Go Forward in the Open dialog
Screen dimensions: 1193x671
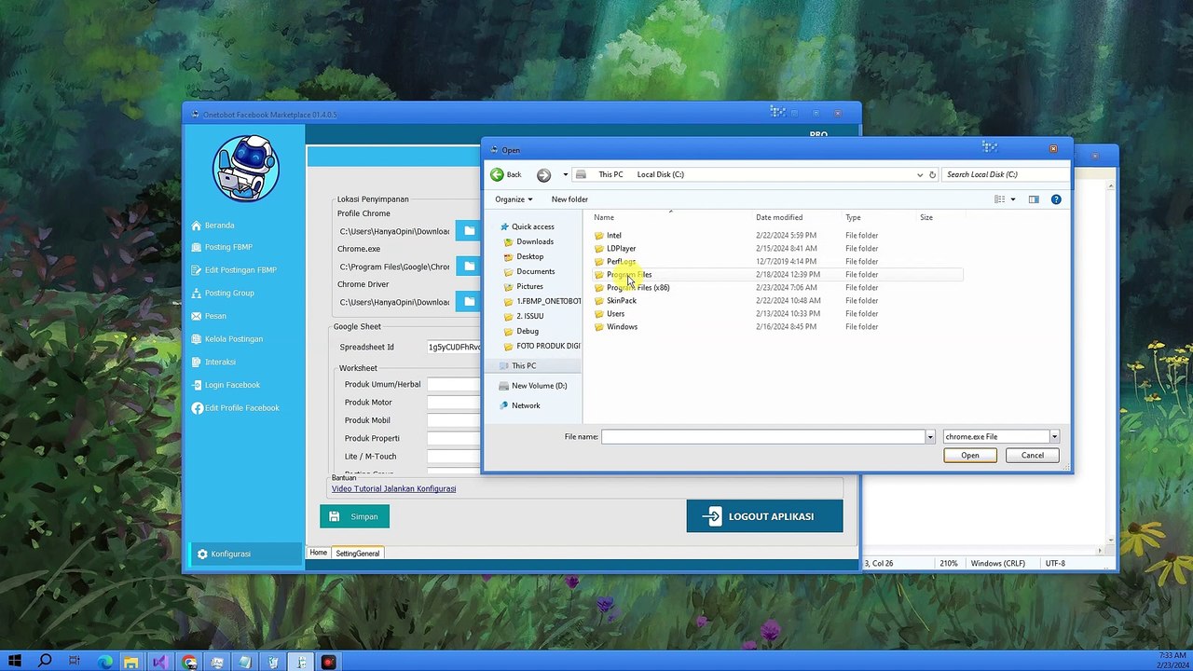point(543,175)
